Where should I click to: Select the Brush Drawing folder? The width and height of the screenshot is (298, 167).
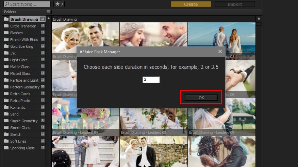coord(24,19)
